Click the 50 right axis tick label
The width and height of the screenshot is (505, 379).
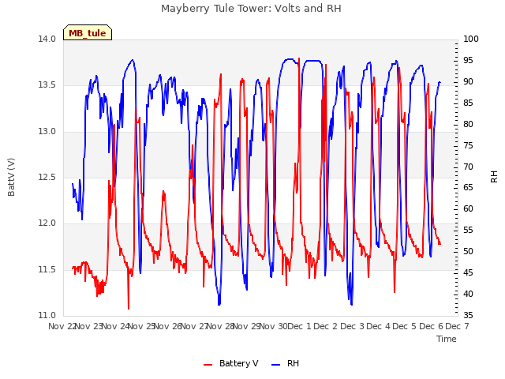(468, 251)
